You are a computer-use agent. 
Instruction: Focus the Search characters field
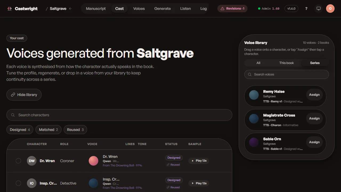click(x=119, y=115)
